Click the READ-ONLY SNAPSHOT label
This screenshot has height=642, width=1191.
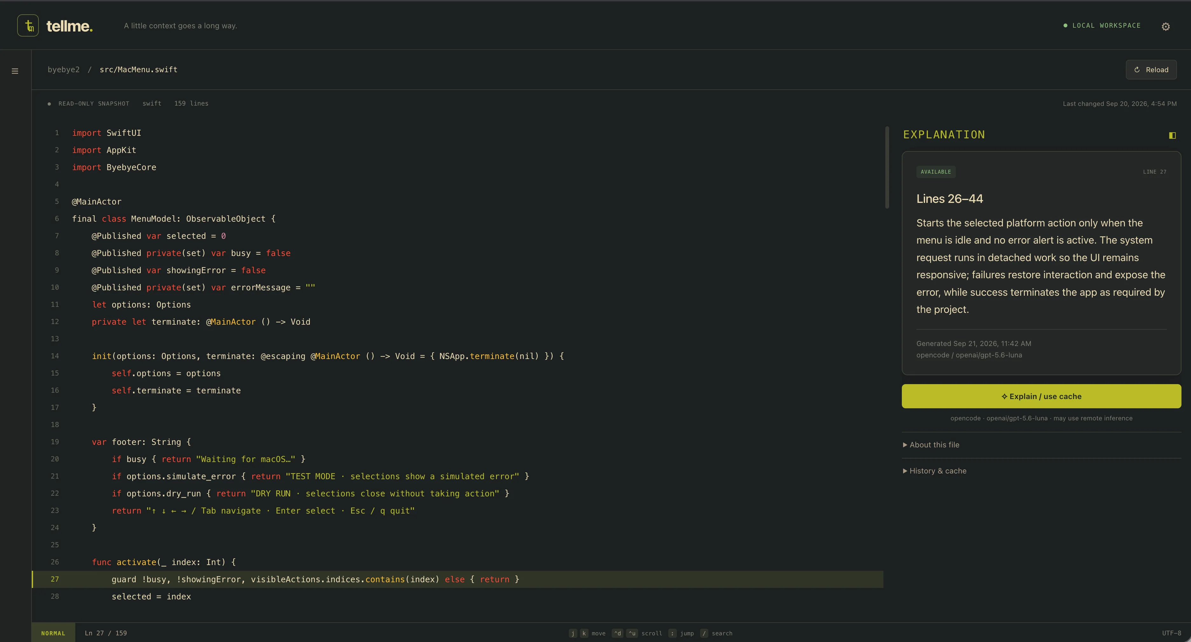(x=93, y=104)
